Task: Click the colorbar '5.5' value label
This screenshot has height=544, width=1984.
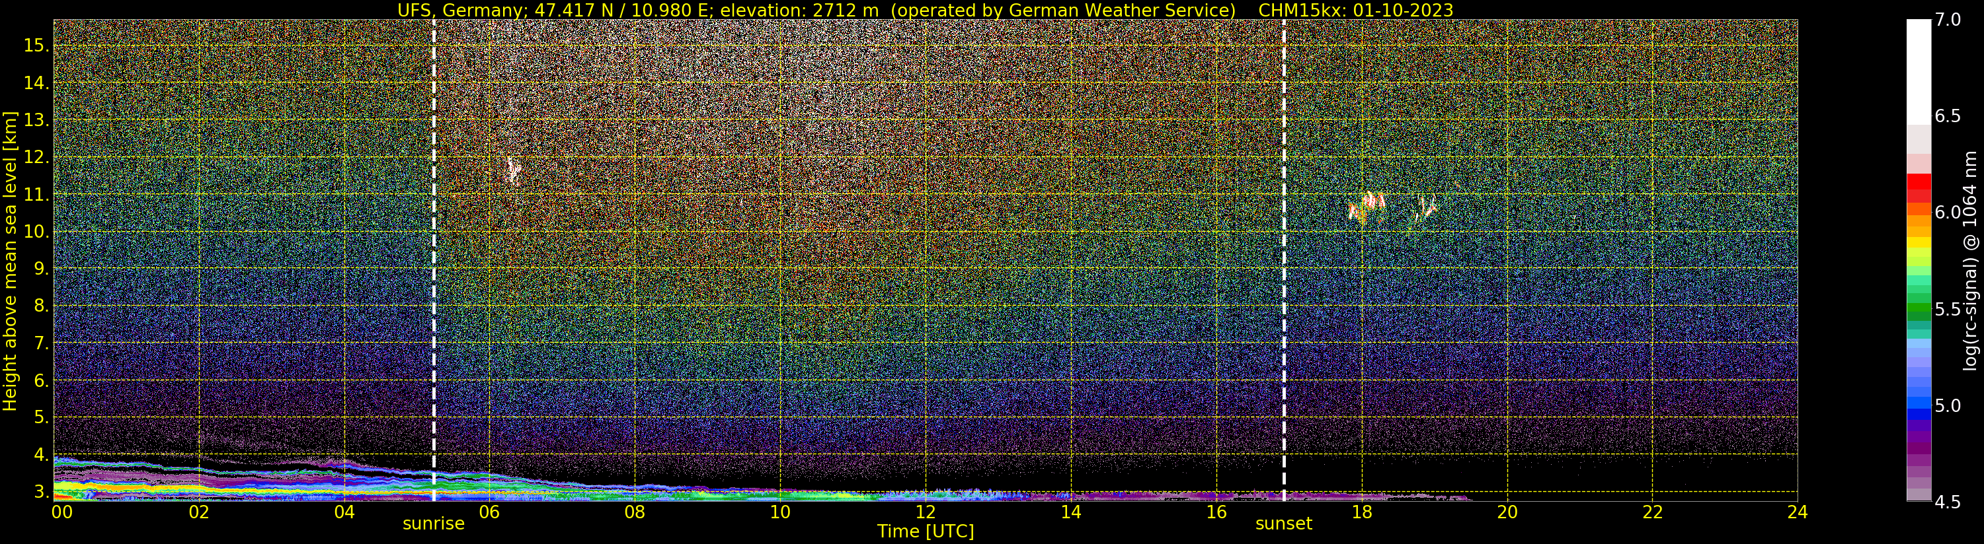Action: [x=1948, y=310]
